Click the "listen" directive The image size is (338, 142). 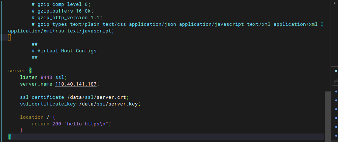(x=29, y=77)
